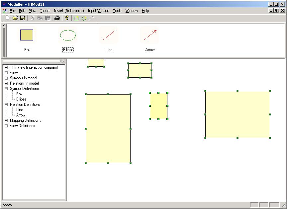
Task: Expand the Symbols in model node
Action: (6, 78)
